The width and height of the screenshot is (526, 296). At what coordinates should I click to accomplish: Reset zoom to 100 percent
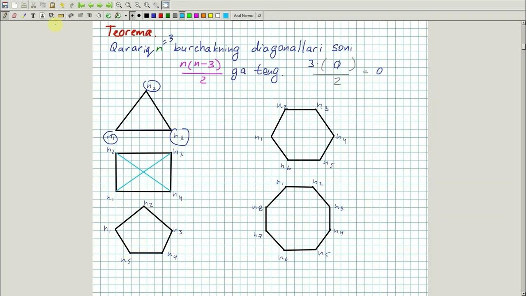[147, 5]
